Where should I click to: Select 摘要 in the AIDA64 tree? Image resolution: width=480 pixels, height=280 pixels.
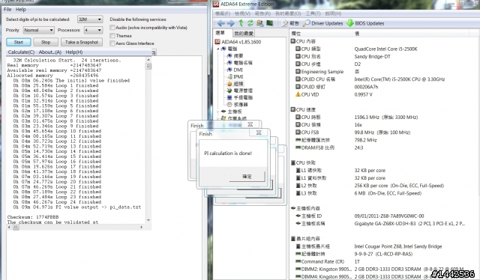(x=235, y=56)
